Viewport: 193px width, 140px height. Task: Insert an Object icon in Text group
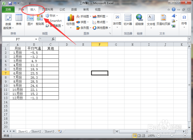[174, 26]
